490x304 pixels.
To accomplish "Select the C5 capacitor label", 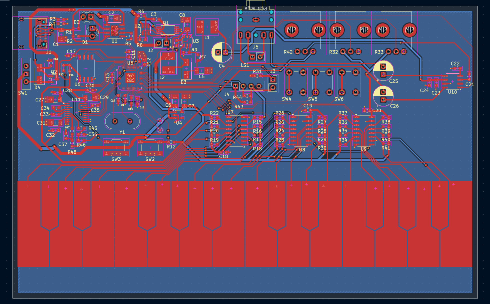I will tap(201, 76).
